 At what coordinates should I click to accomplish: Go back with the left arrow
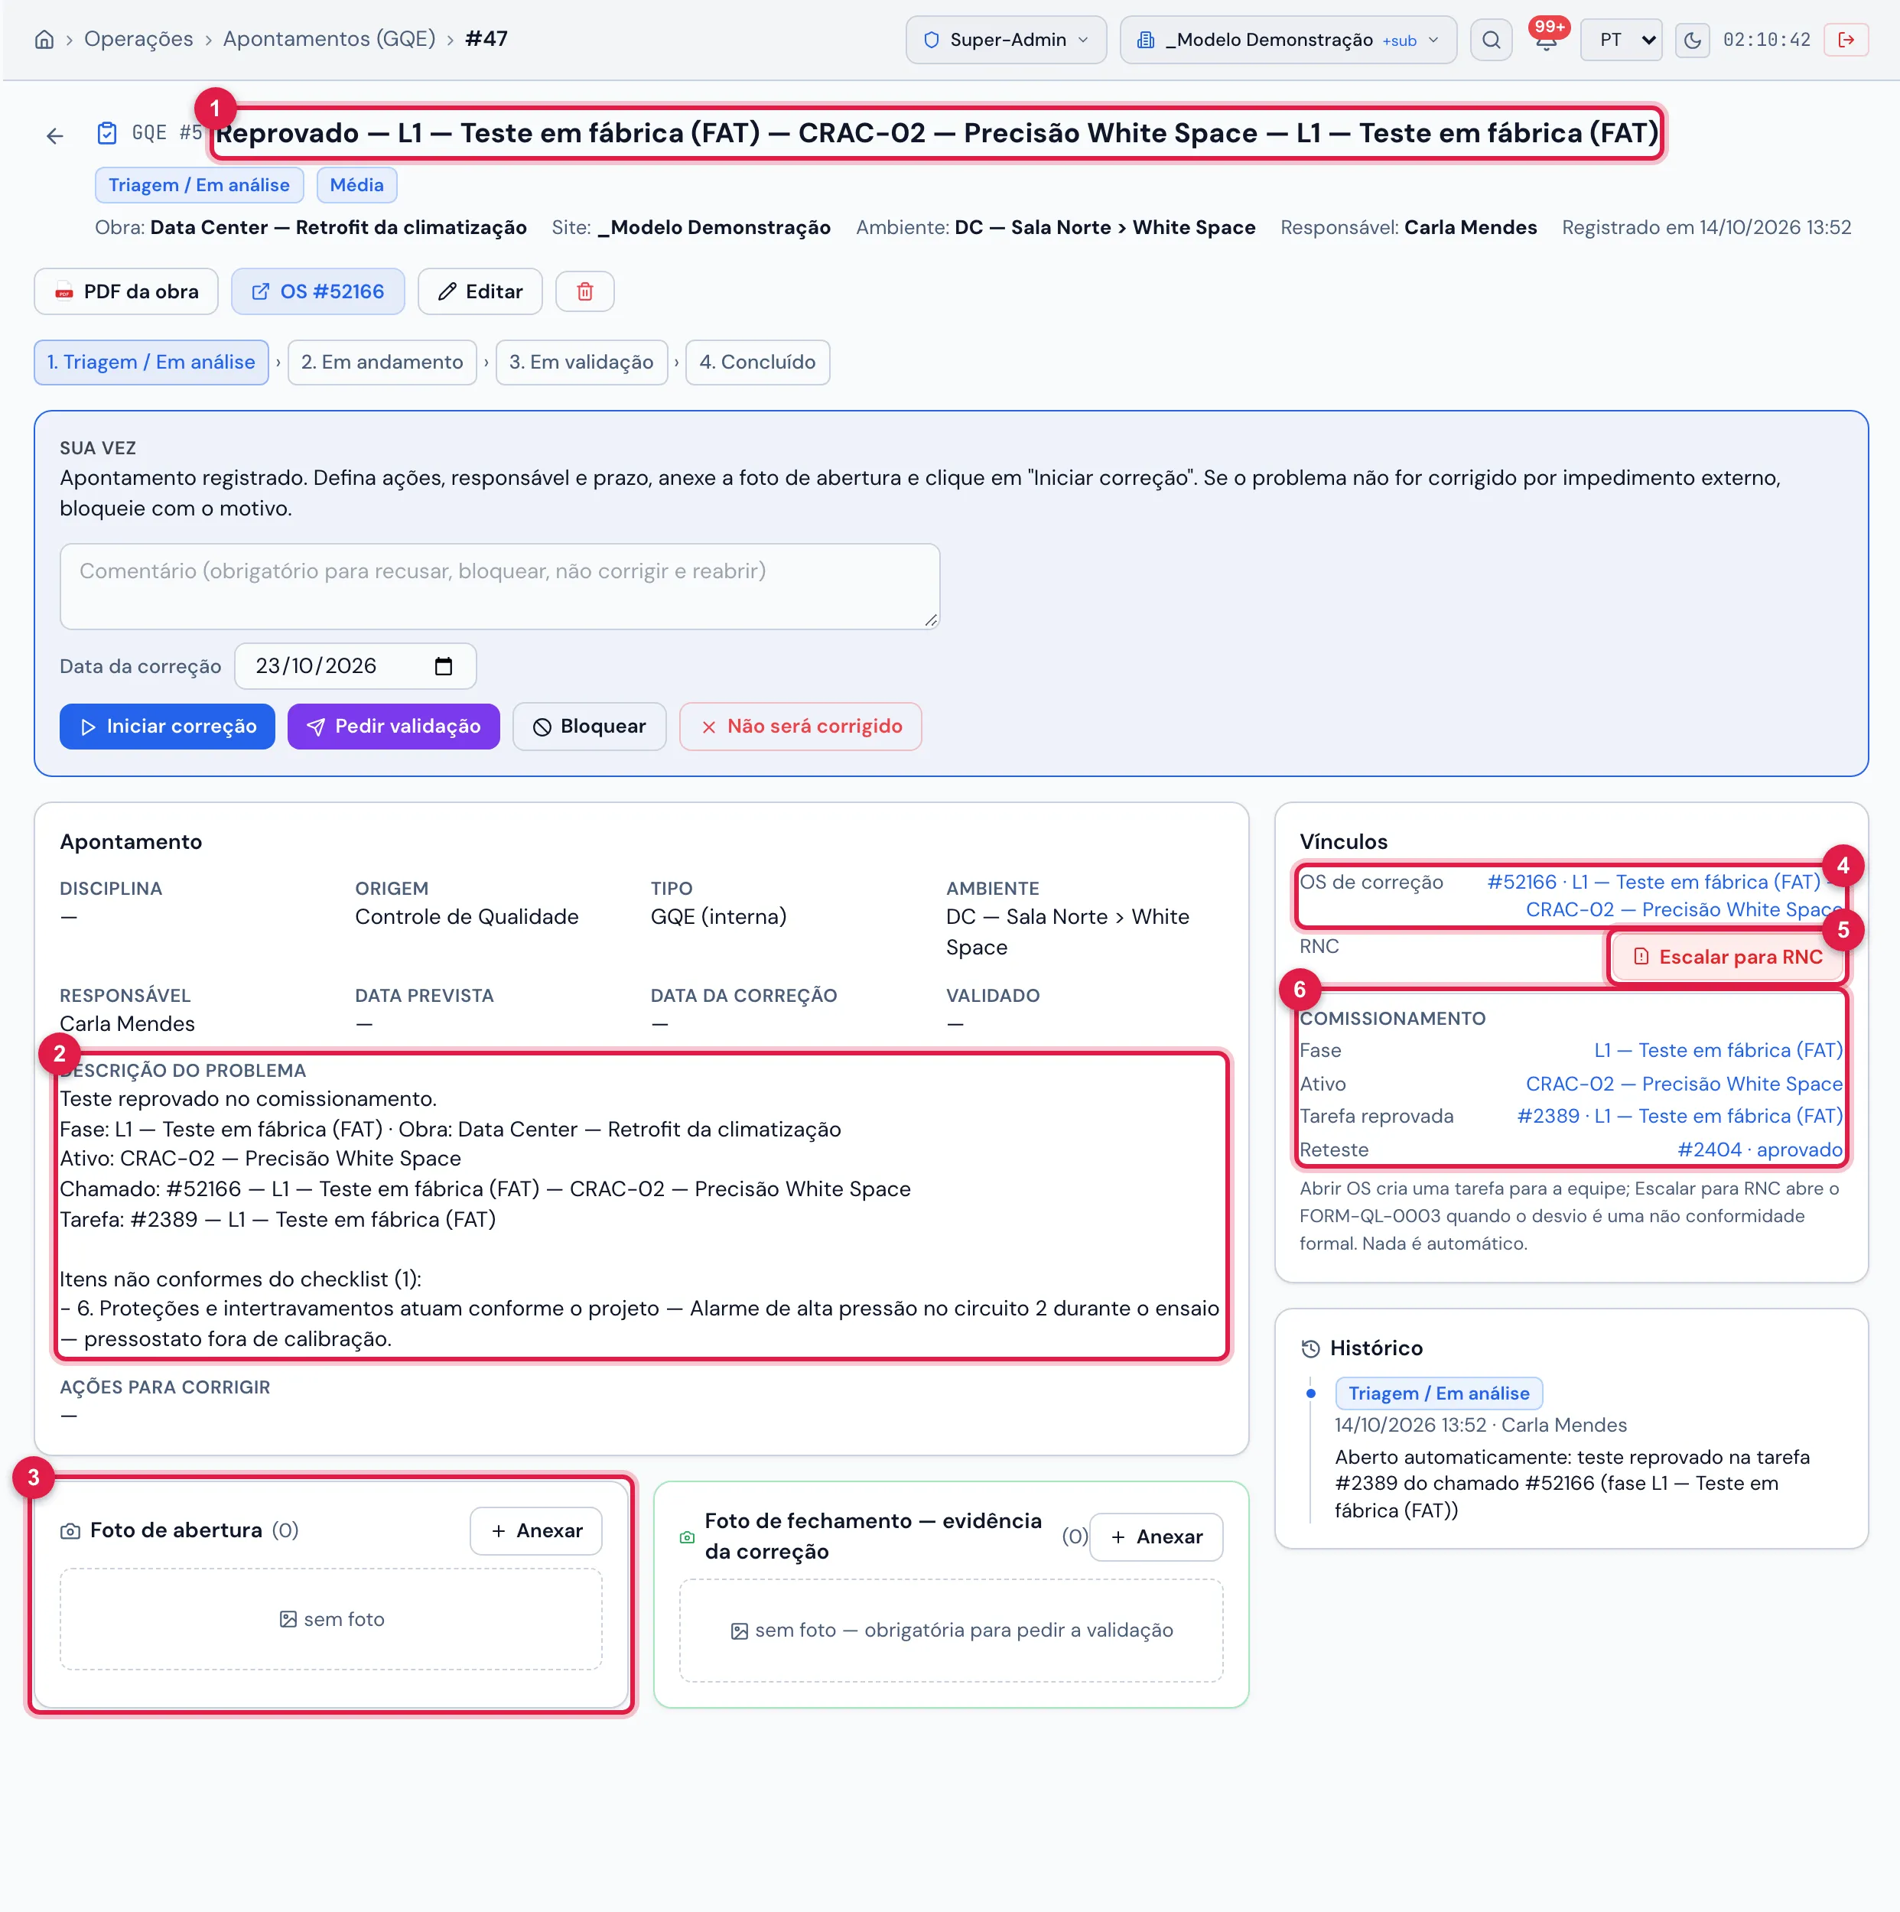pyautogui.click(x=55, y=135)
